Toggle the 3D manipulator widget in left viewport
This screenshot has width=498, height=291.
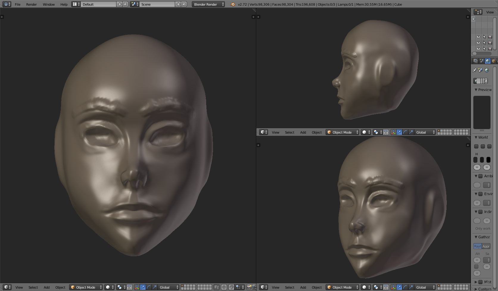pos(137,287)
